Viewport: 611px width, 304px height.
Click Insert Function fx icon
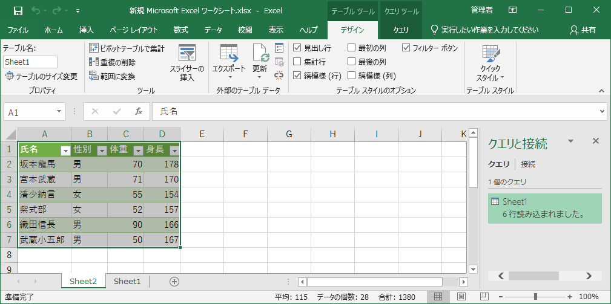point(138,112)
